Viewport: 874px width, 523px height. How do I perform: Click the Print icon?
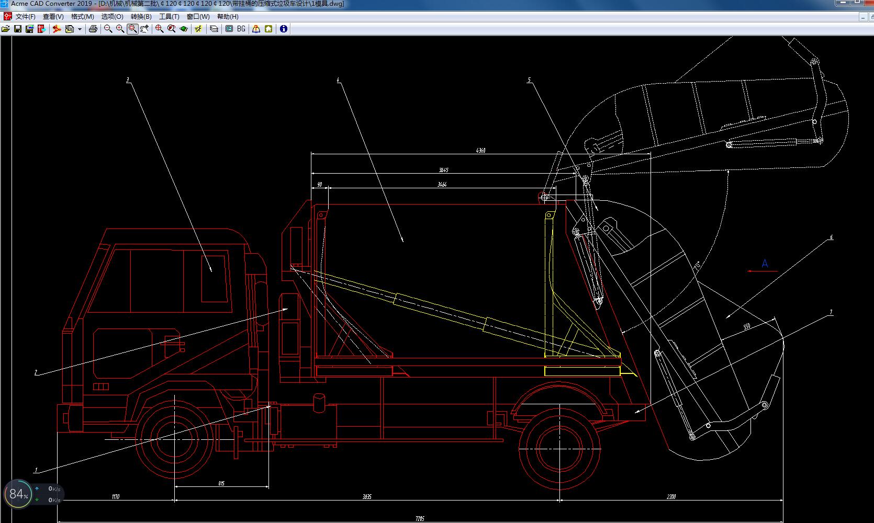tap(93, 29)
